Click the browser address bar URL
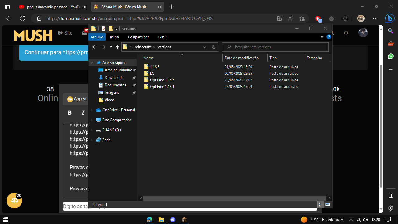398x224 pixels. coord(129,18)
